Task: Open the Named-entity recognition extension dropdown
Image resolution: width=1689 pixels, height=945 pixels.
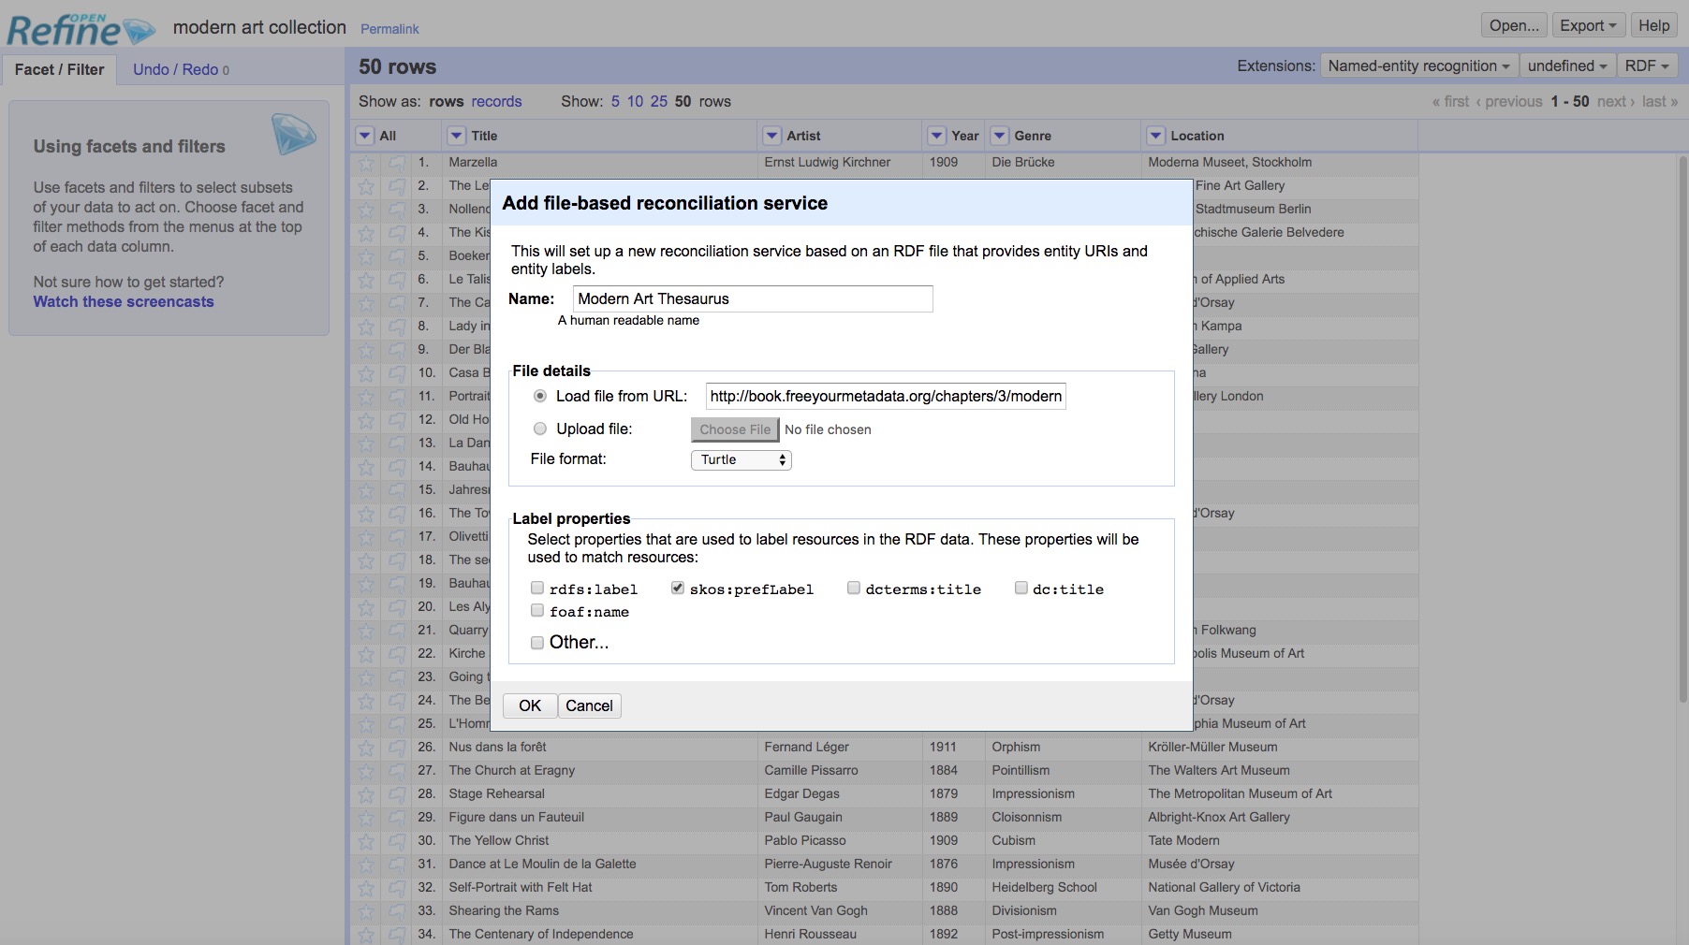Action: pos(1419,65)
